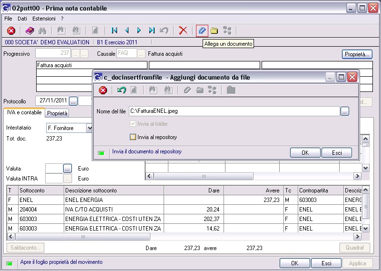
Task: Click Esci at the bottom of Prima nota window
Action: coord(326,263)
